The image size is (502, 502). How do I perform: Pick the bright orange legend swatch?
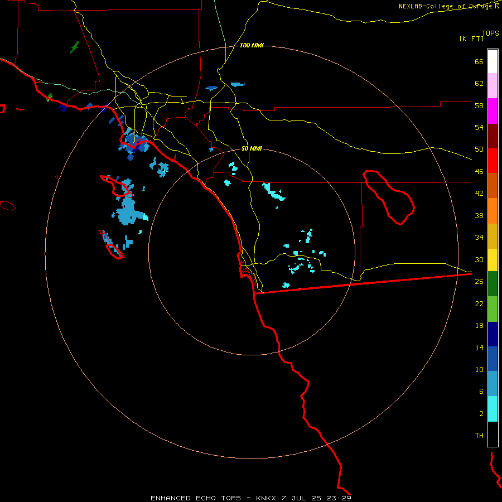click(x=493, y=211)
